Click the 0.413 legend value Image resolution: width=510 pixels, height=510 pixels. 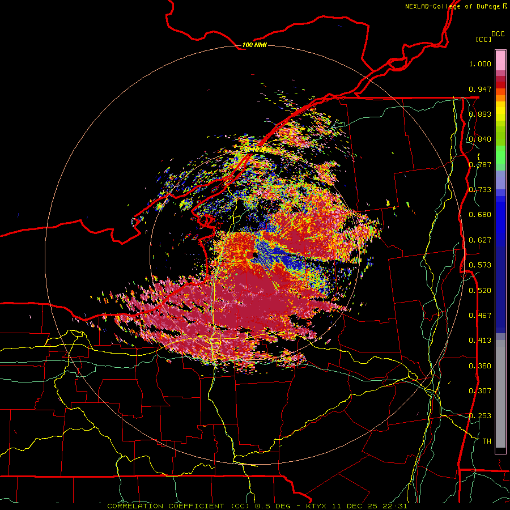pyautogui.click(x=480, y=341)
